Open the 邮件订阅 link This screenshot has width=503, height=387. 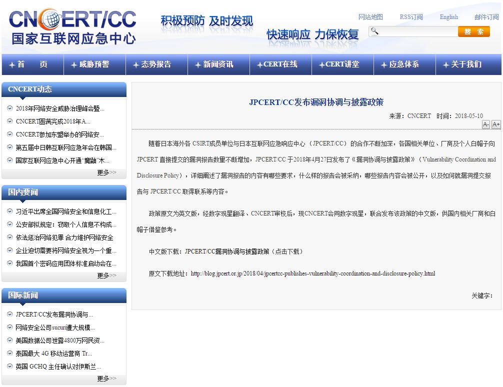486,17
